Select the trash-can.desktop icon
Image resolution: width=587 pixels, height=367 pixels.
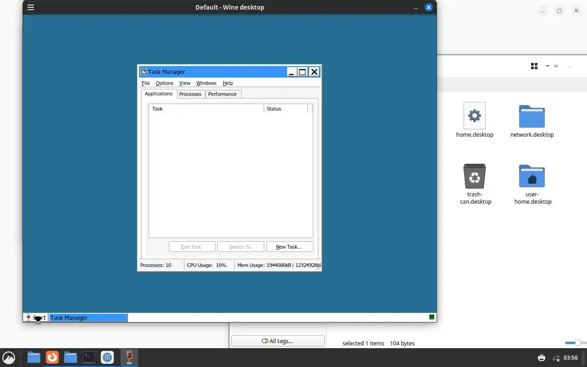click(x=475, y=176)
